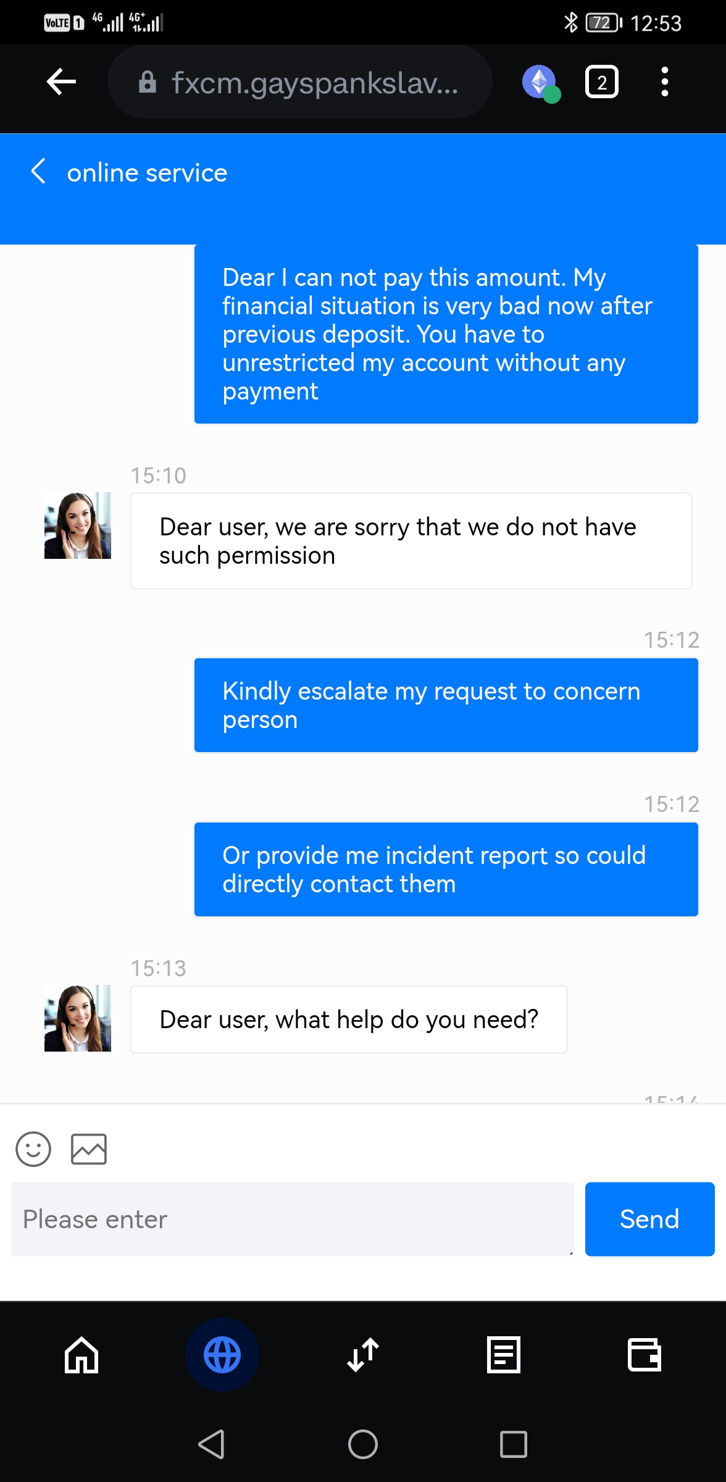Select the globe tab in bottom navigation
The image size is (726, 1482).
(x=222, y=1355)
